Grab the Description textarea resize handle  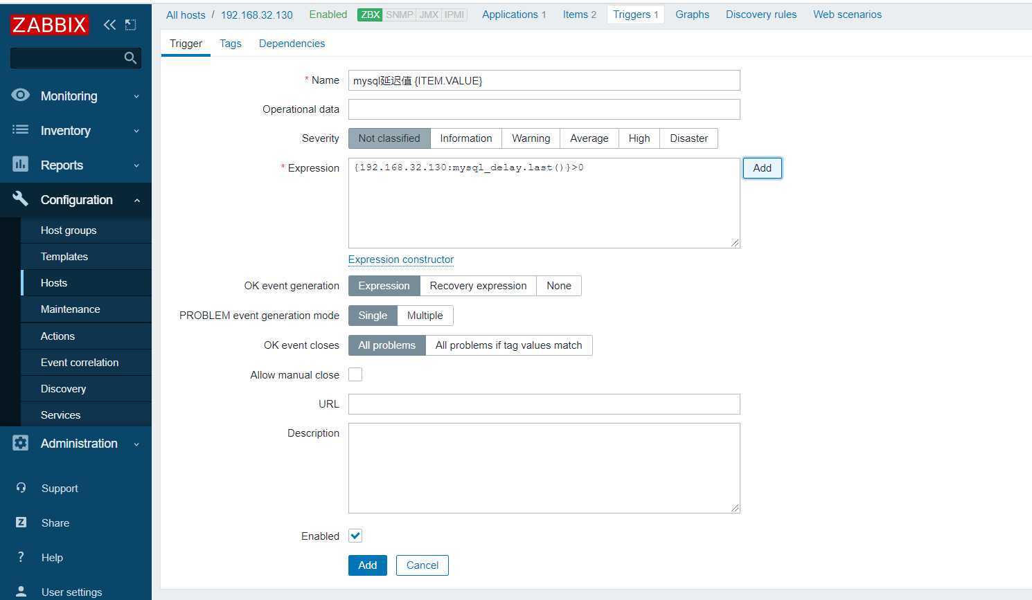coord(735,508)
